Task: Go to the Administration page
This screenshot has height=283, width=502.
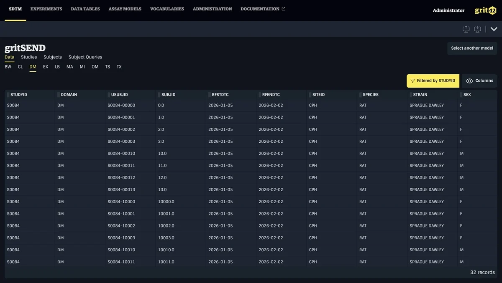Action: pos(212,9)
